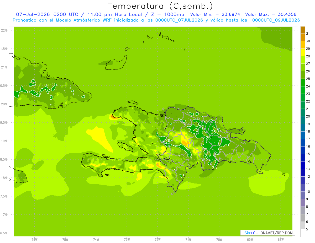The image size is (315, 243).
Task: Click the "70W" longitude label
Action: [x=219, y=240]
